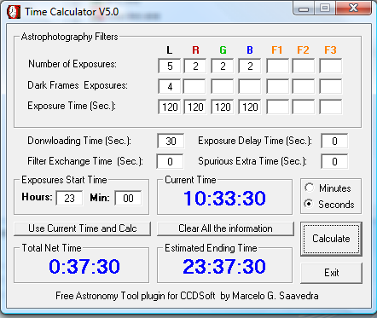Image resolution: width=377 pixels, height=318 pixels.
Task: Click the F2 Exposure Time field
Action: coord(304,107)
